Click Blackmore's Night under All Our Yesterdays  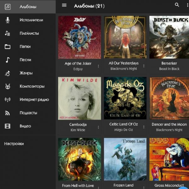[x=124, y=69]
